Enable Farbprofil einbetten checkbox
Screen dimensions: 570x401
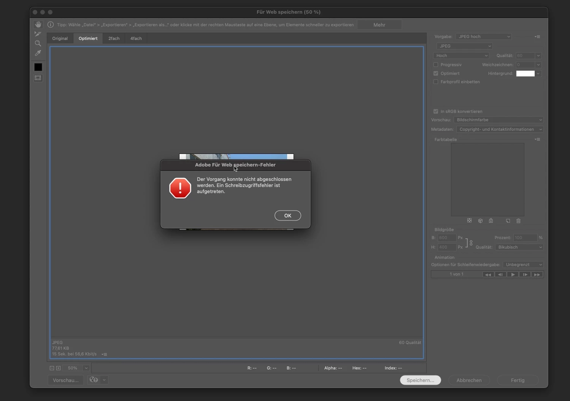(436, 82)
